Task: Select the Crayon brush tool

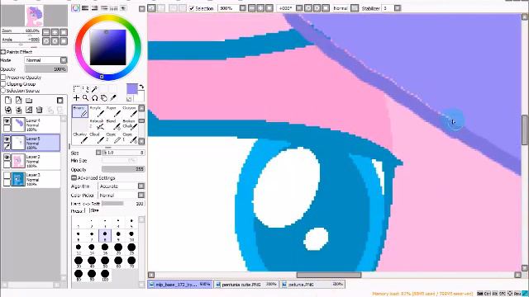Action: click(130, 111)
